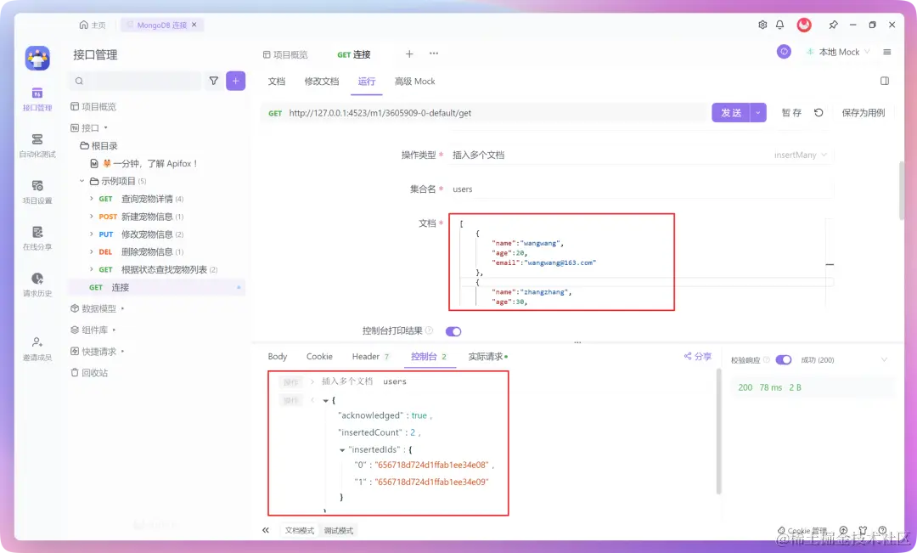Open the hamburger menu at top right
917x553 pixels.
coord(887,52)
